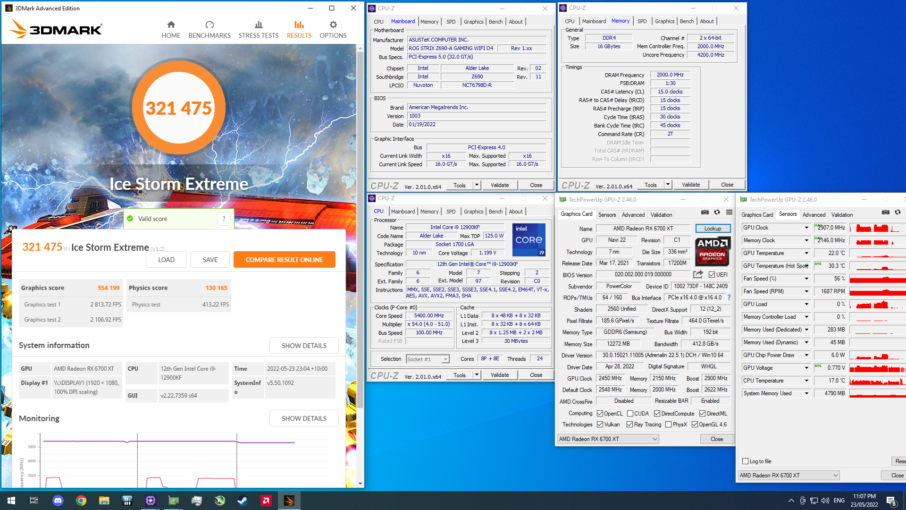Image resolution: width=906 pixels, height=510 pixels.
Task: Open the OPTIONS gear in 3DMark
Action: click(x=333, y=29)
